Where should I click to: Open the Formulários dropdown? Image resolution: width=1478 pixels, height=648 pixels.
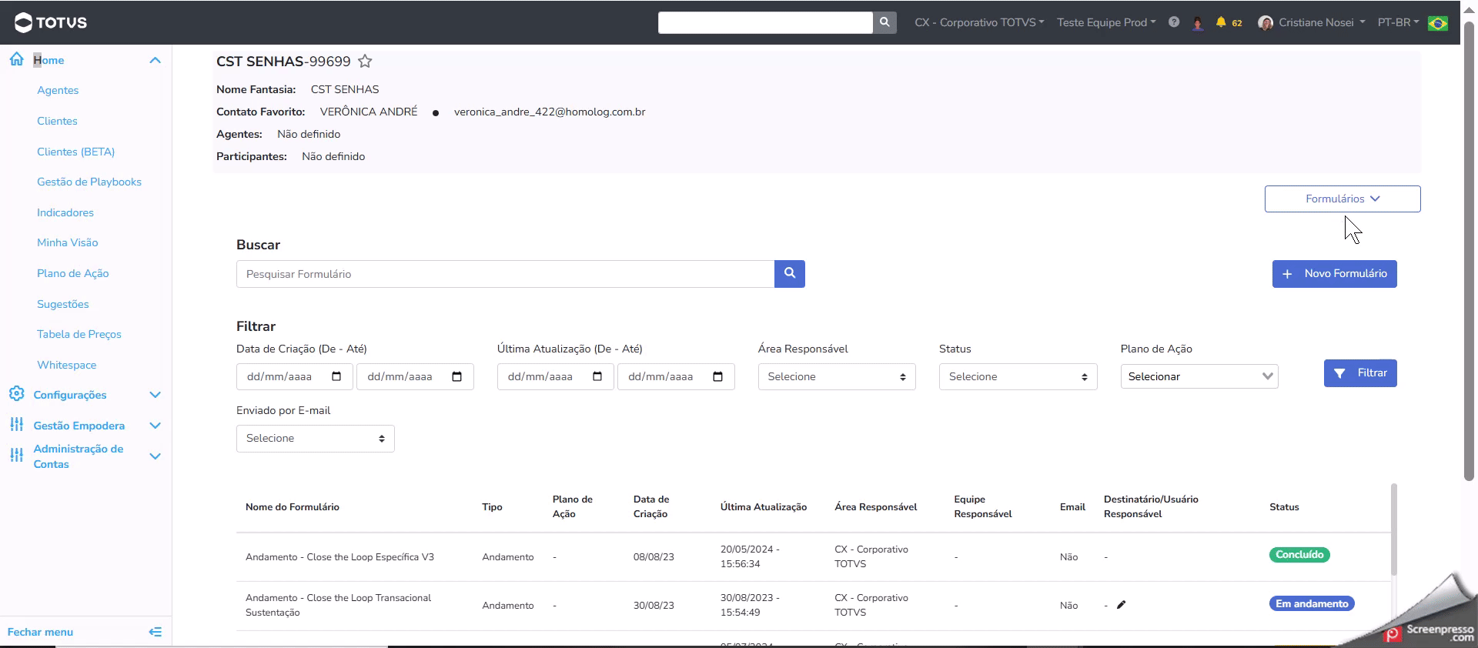(x=1342, y=199)
